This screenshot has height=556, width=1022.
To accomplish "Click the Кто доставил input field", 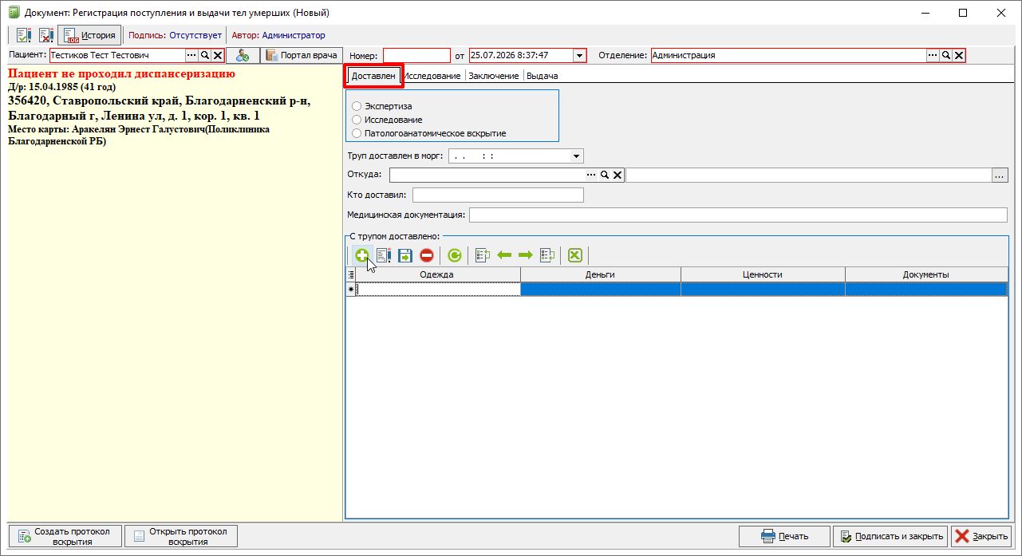I will click(x=498, y=195).
